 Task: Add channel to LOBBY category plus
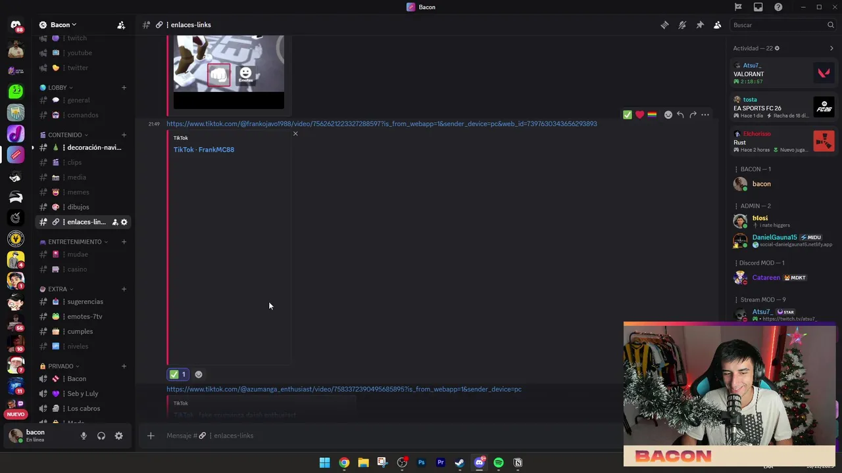(x=124, y=87)
